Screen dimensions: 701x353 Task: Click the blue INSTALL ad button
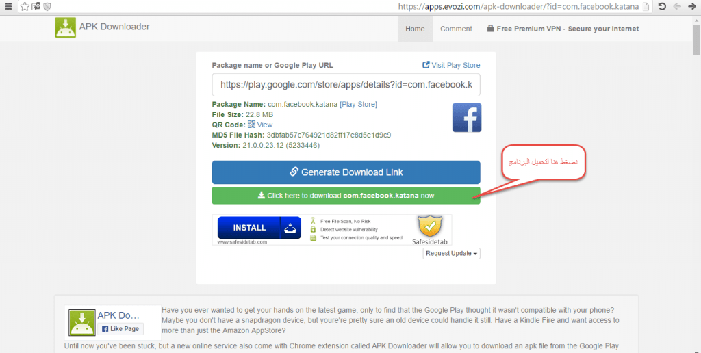[x=259, y=228]
